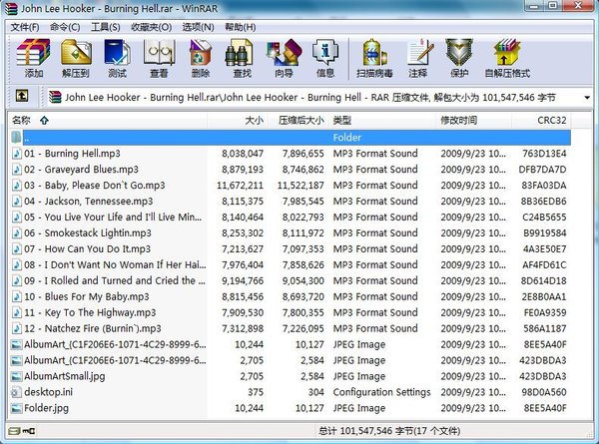Click the archive path text in address bar
Image resolution: width=599 pixels, height=444 pixels.
[309, 98]
